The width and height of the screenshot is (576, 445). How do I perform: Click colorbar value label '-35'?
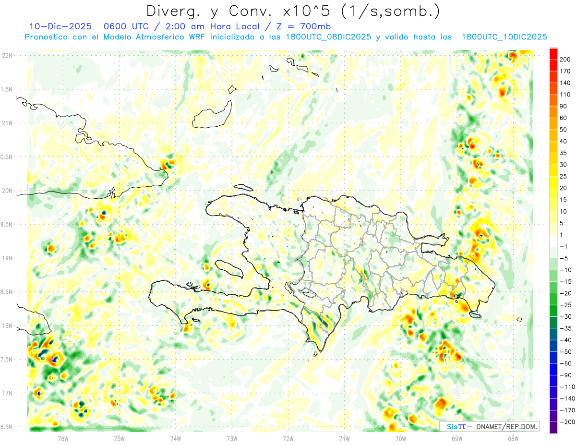click(567, 328)
